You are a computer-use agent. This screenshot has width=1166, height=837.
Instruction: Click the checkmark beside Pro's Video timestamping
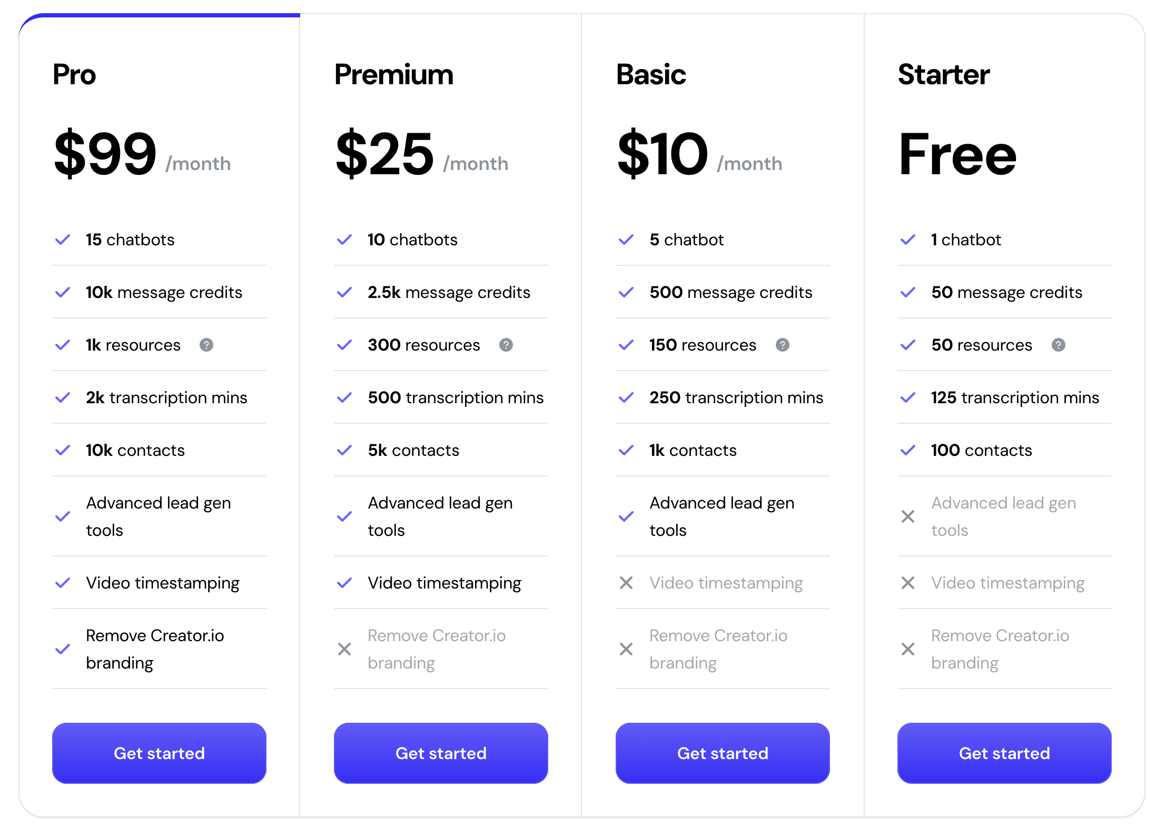[x=63, y=583]
